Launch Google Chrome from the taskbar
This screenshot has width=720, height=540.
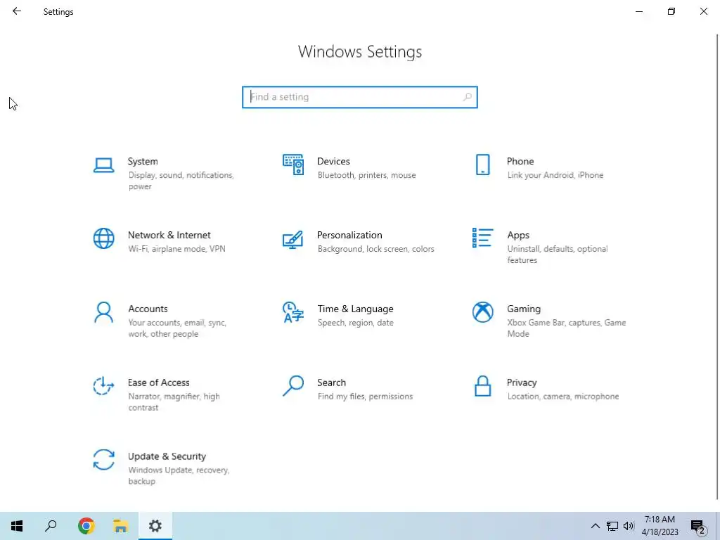tap(86, 526)
